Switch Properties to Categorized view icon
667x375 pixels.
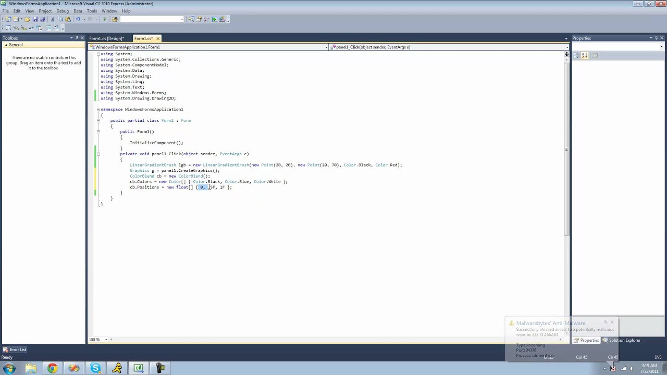tap(577, 55)
